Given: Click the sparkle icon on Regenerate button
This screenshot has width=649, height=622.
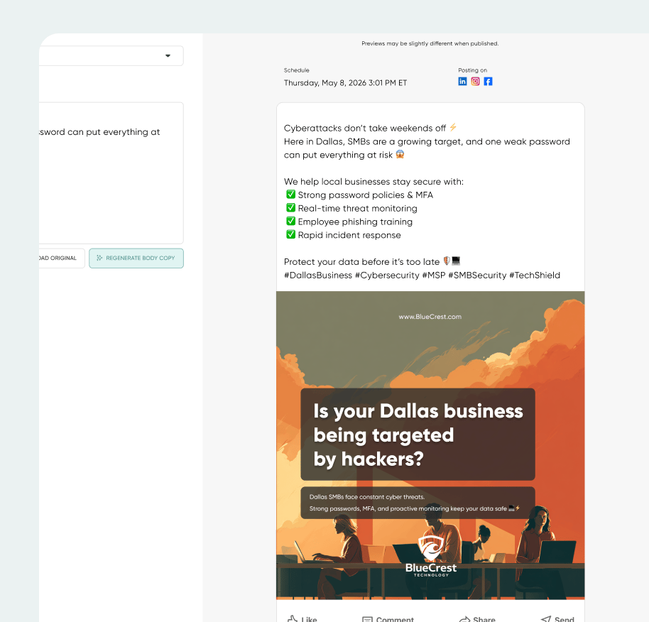Looking at the screenshot, I should click(99, 258).
